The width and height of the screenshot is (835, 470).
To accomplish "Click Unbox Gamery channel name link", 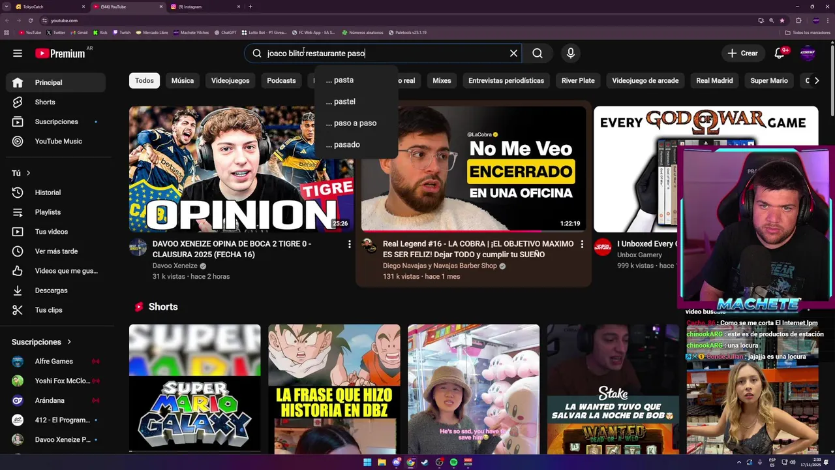I will pyautogui.click(x=639, y=255).
